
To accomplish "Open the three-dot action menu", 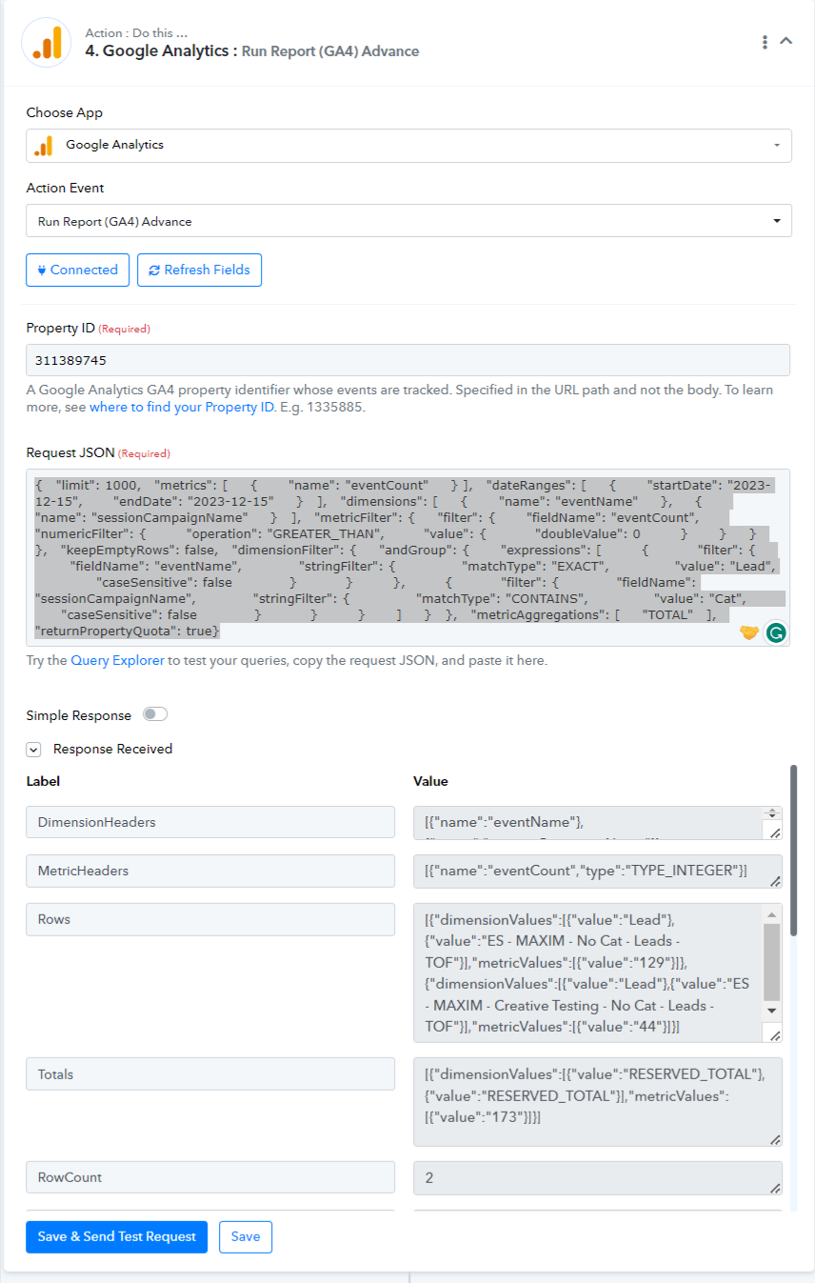I will [765, 42].
